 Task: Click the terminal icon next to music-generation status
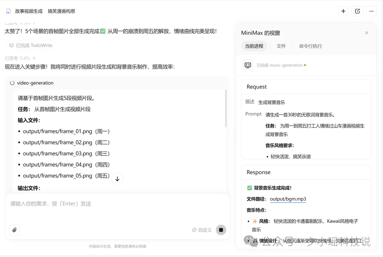click(x=248, y=65)
